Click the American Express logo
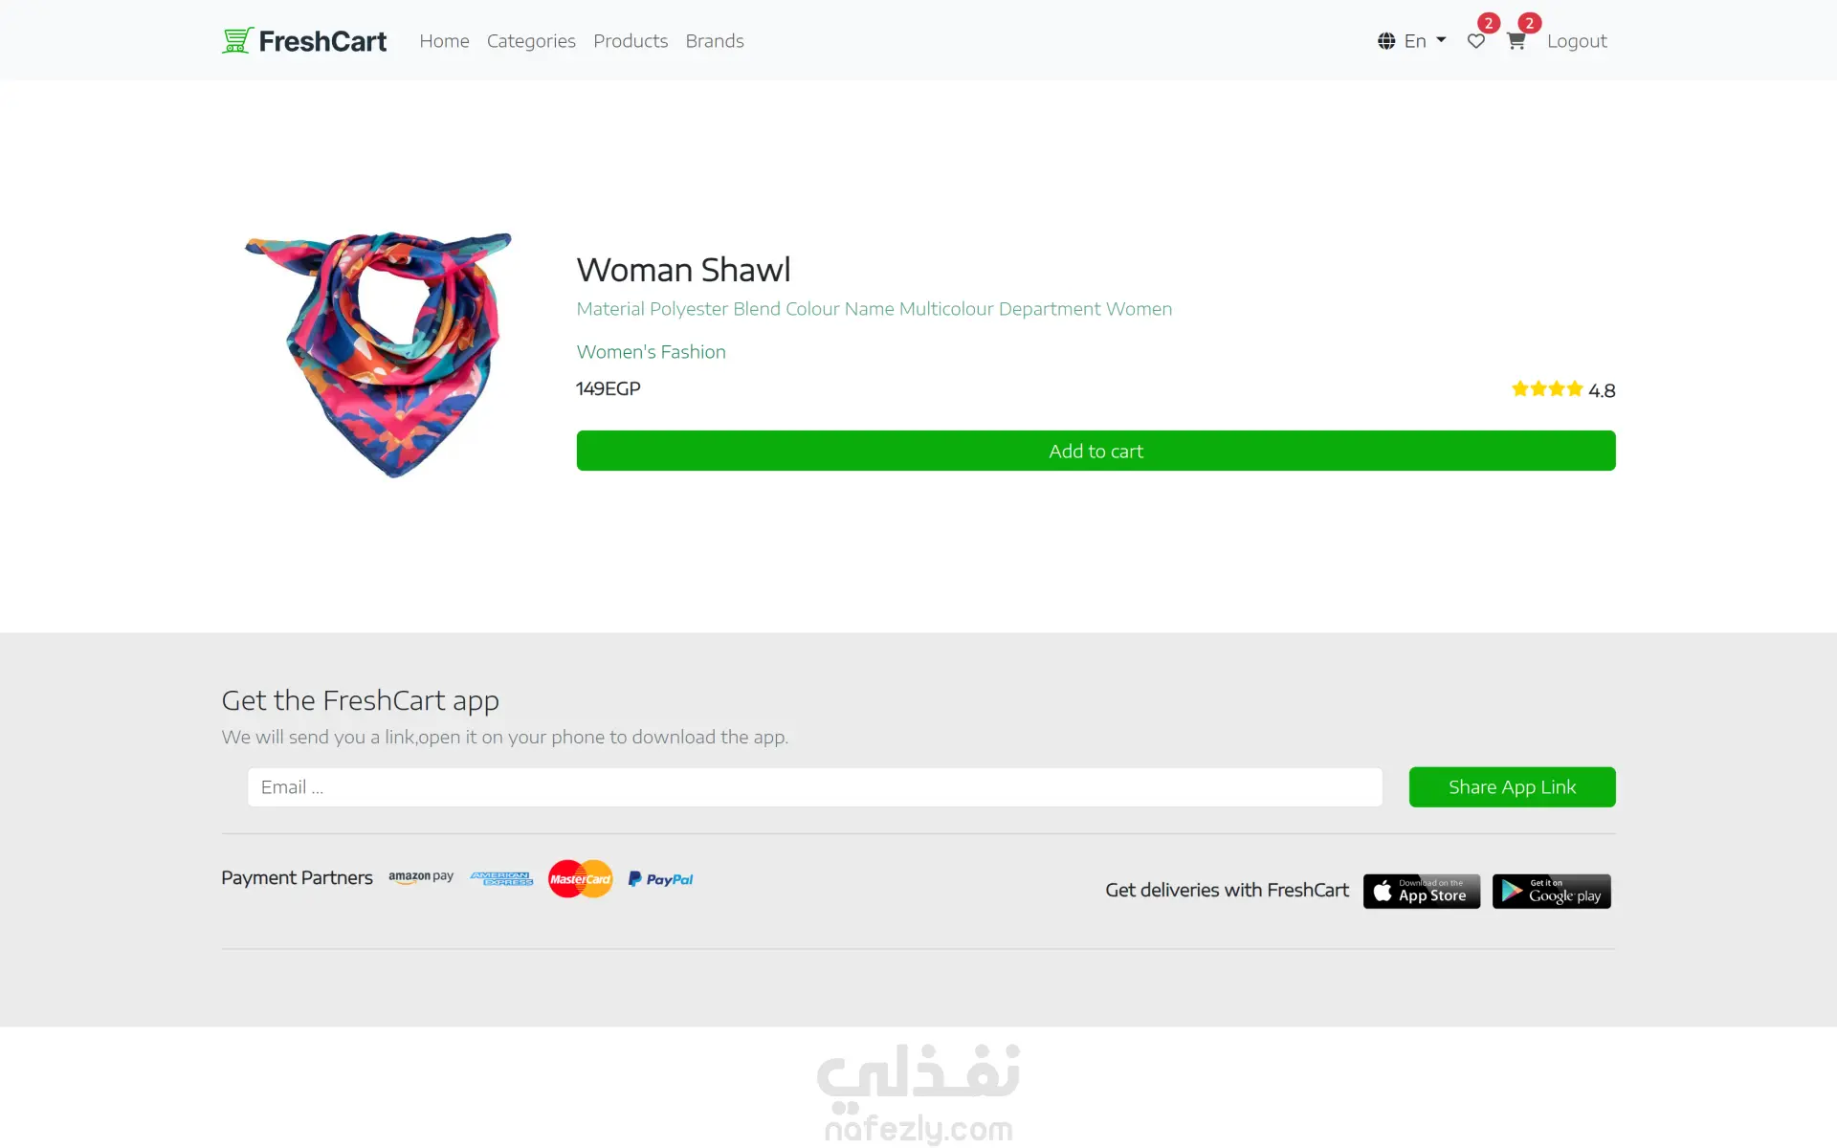Viewport: 1837px width, 1148px height. click(501, 878)
